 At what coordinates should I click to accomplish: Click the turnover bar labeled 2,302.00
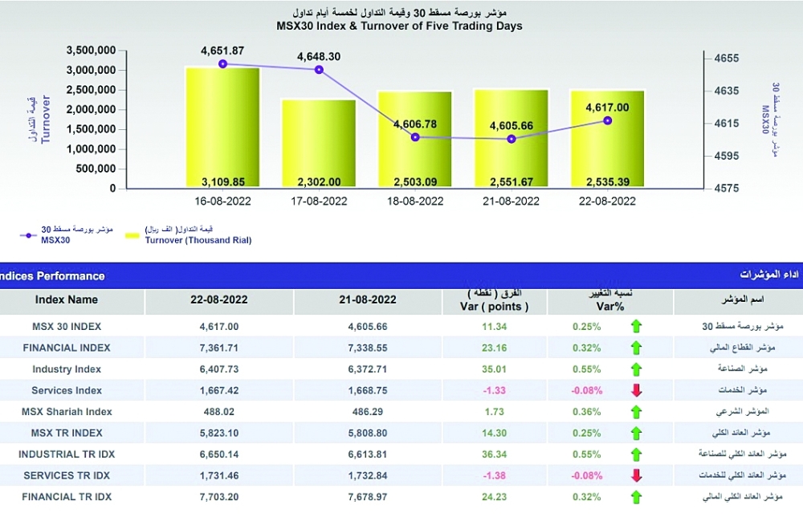[x=319, y=145]
